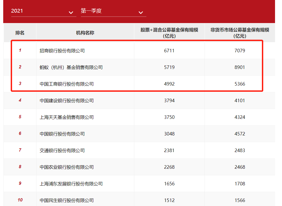Image resolution: width=282 pixels, height=206 pixels.
Task: Click the 8901 value cell
Action: point(240,67)
